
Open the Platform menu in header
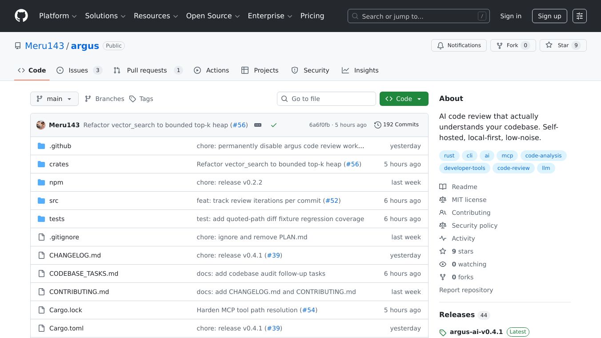58,16
